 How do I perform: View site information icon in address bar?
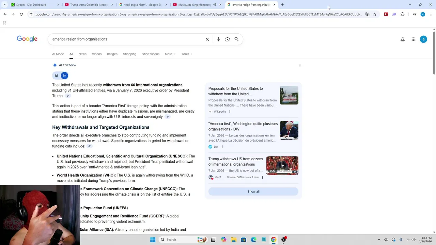click(31, 14)
